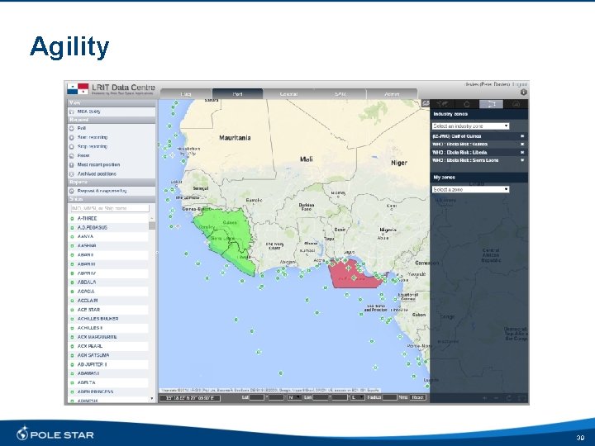Select Most recent position

pos(112,164)
